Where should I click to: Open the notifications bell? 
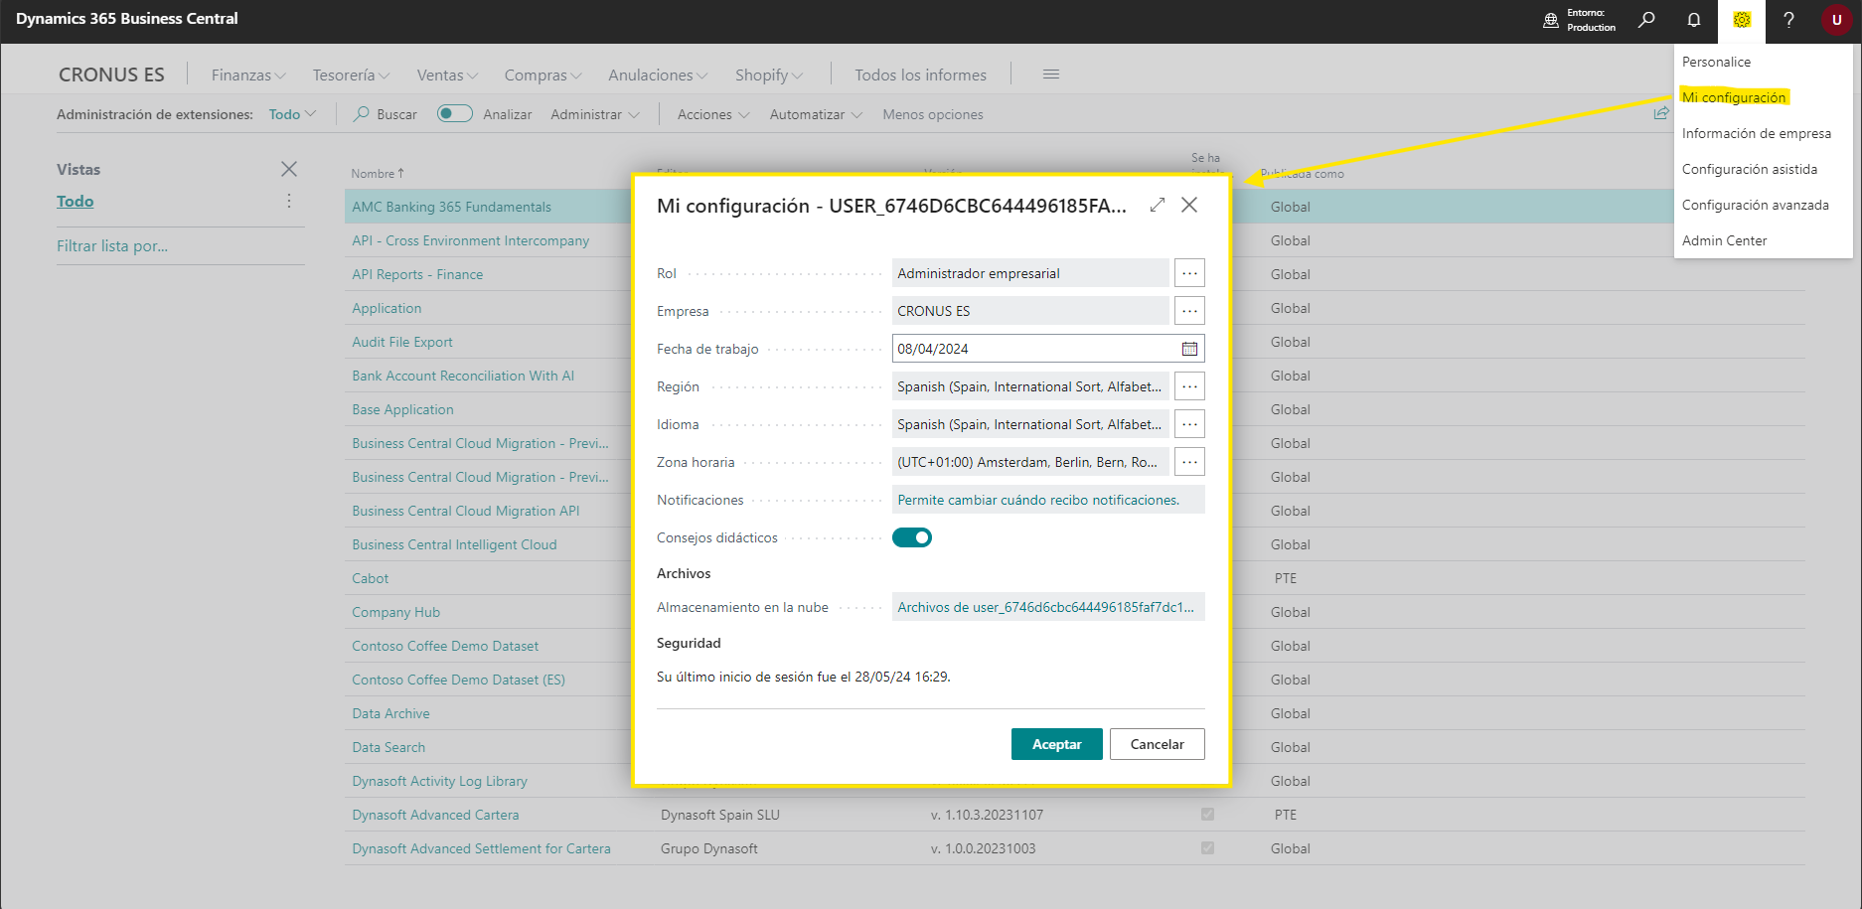[1694, 20]
